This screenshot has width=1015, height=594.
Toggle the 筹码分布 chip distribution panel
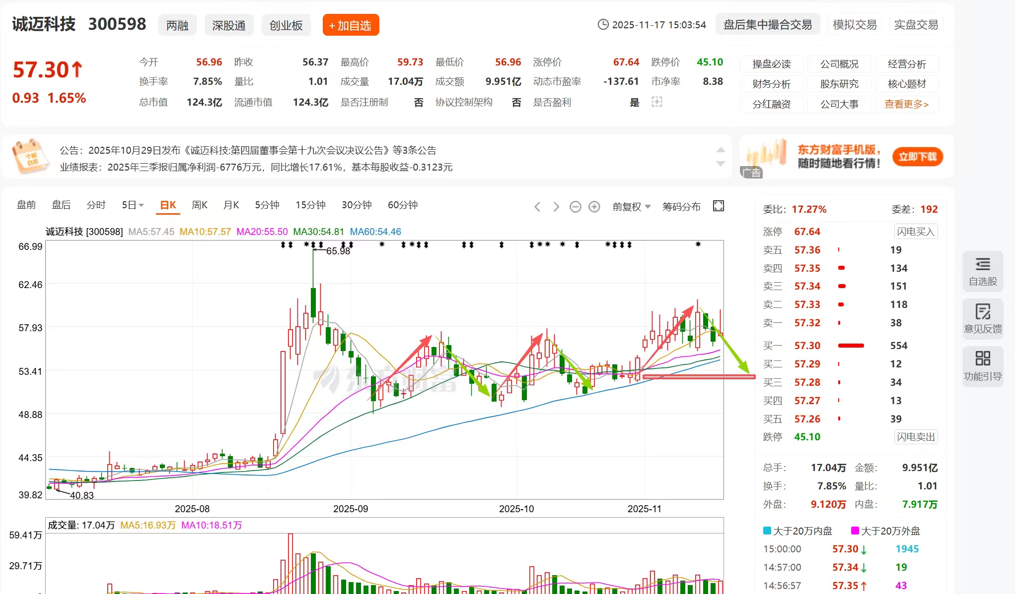point(681,207)
